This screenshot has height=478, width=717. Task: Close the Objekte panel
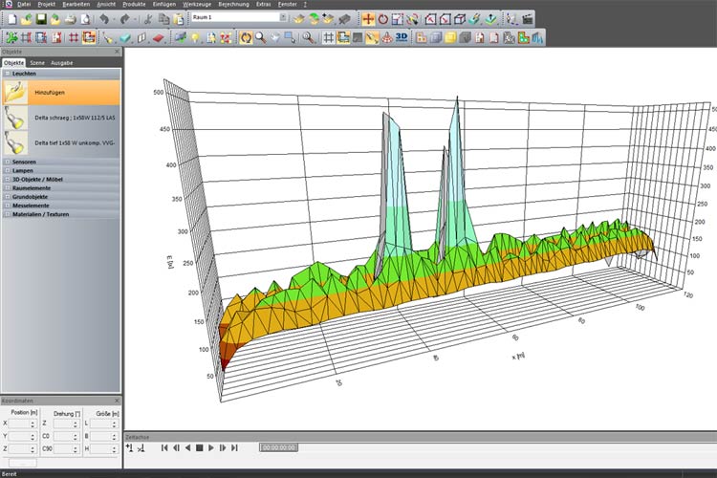117,52
